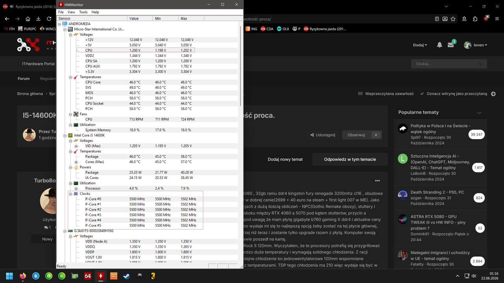
Task: Open the Firefox list all tabs chevron
Action: pos(446,6)
